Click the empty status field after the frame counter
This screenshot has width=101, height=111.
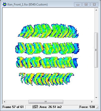(x=28, y=107)
